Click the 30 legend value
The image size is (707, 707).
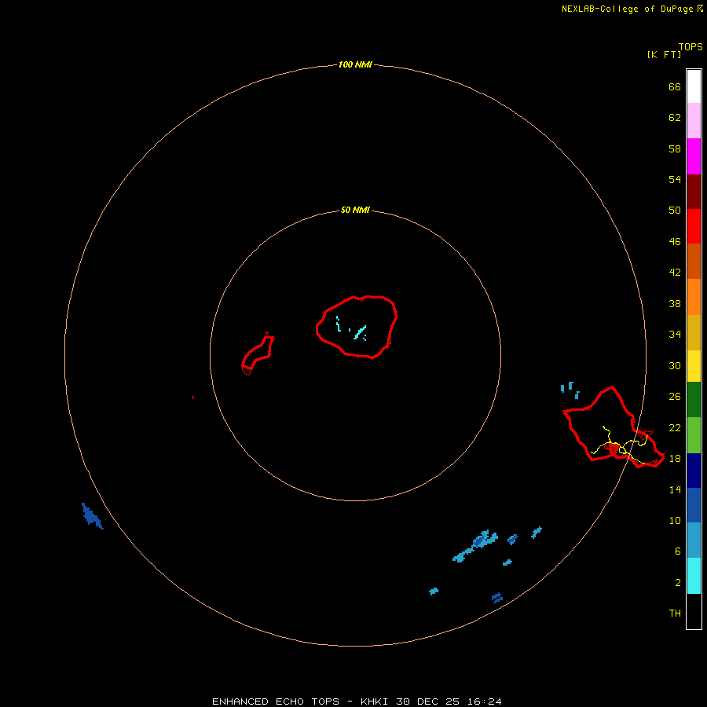point(675,365)
